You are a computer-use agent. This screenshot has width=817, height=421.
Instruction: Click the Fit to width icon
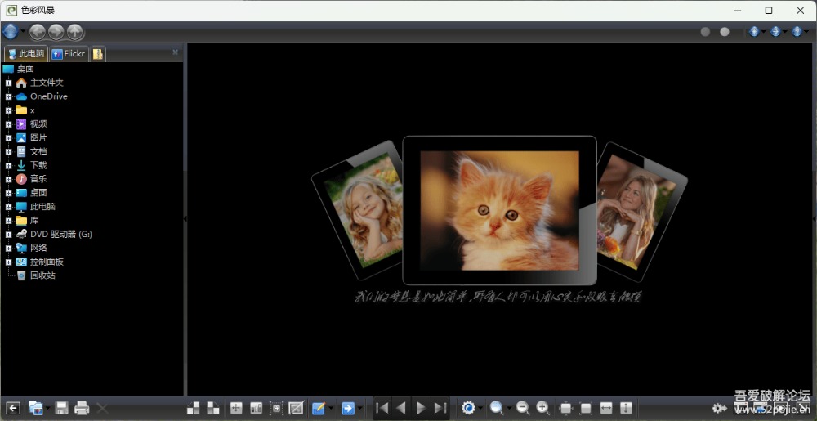pyautogui.click(x=606, y=408)
